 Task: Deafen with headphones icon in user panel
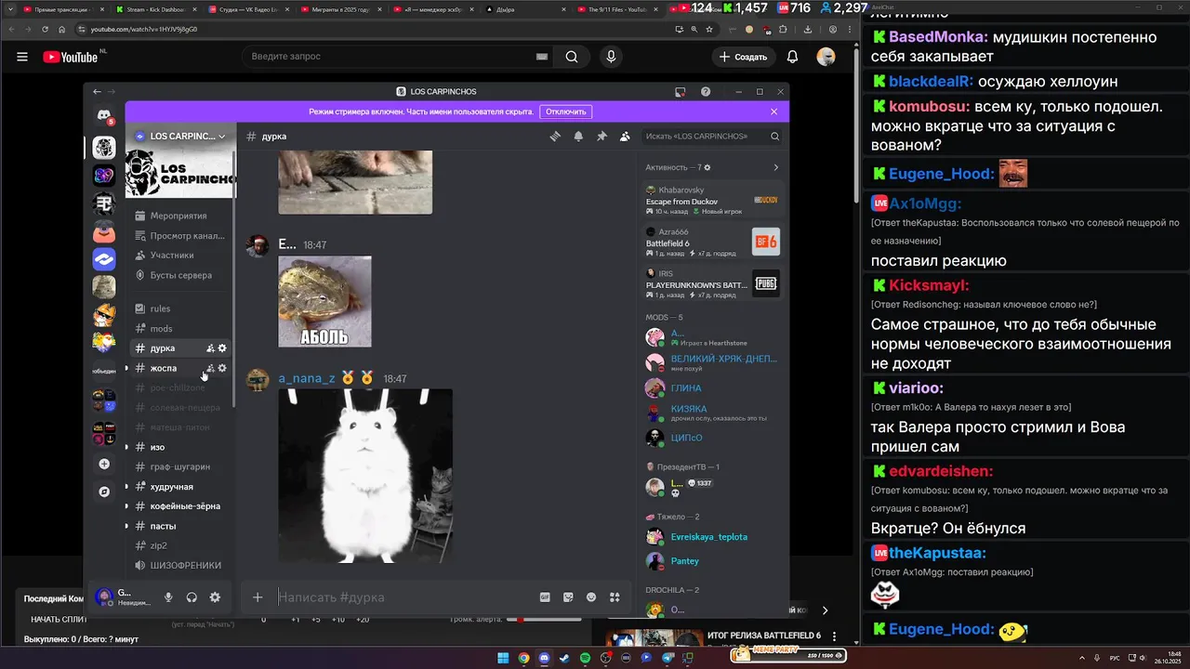pos(192,597)
